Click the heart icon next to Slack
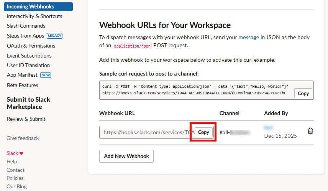This screenshot has width=328, height=191. pos(21,153)
